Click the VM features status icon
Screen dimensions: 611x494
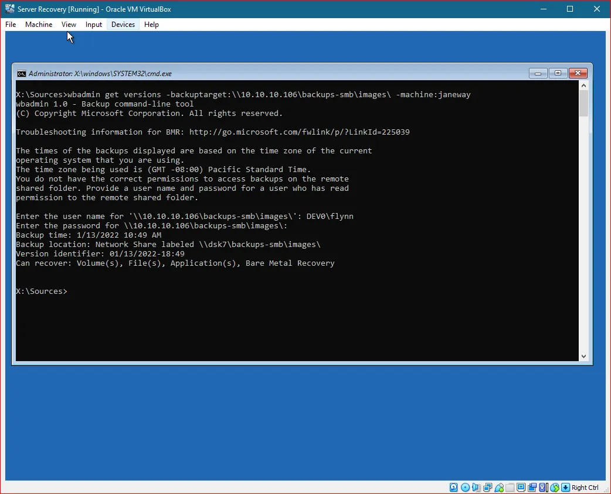[x=542, y=487]
